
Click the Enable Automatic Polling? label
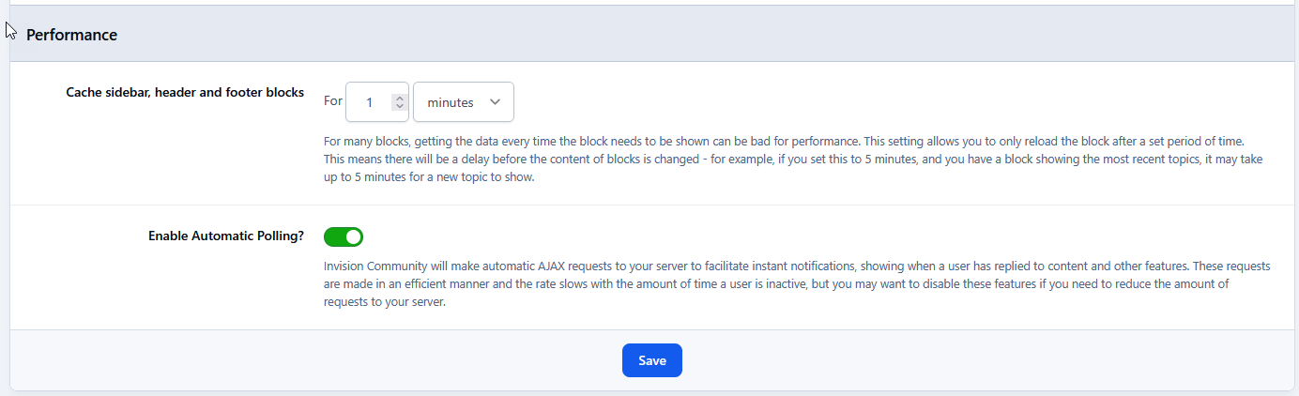coord(226,236)
